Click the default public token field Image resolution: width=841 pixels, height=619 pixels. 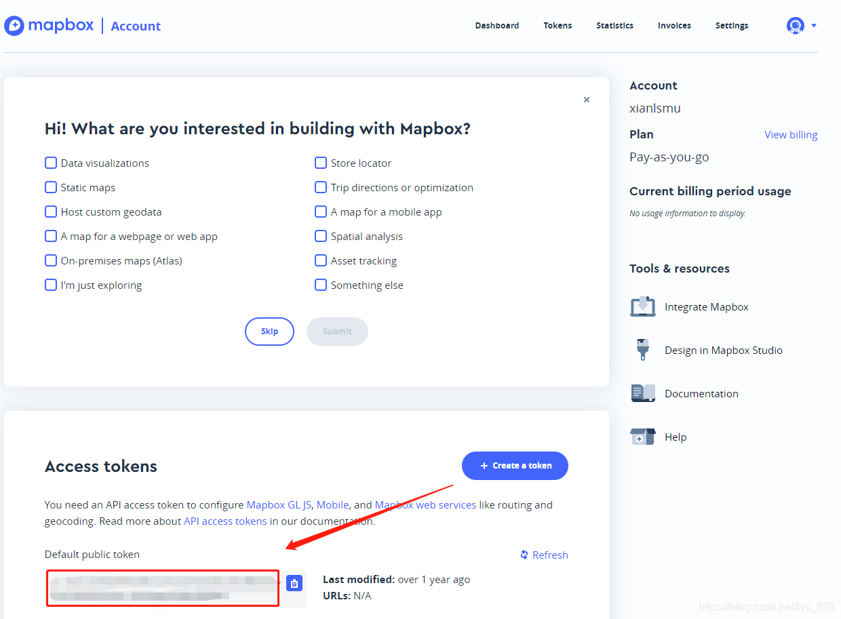pos(163,588)
